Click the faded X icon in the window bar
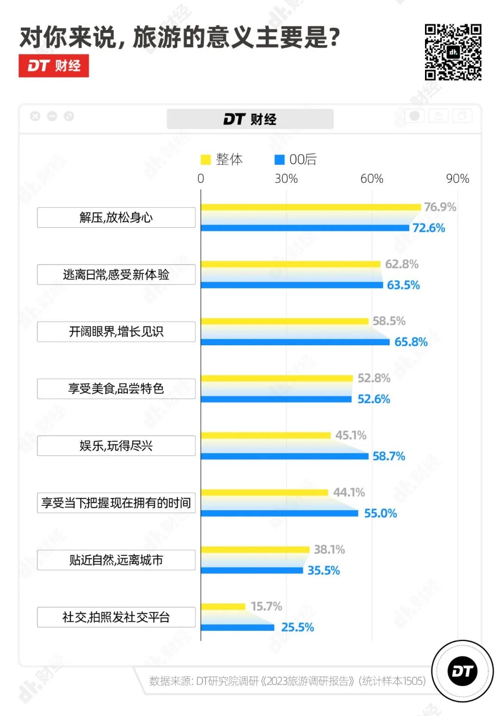Image resolution: width=500 pixels, height=716 pixels. tap(35, 116)
